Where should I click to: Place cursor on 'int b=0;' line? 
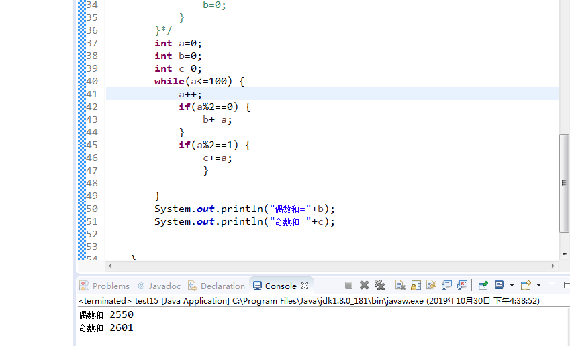pyautogui.click(x=178, y=56)
